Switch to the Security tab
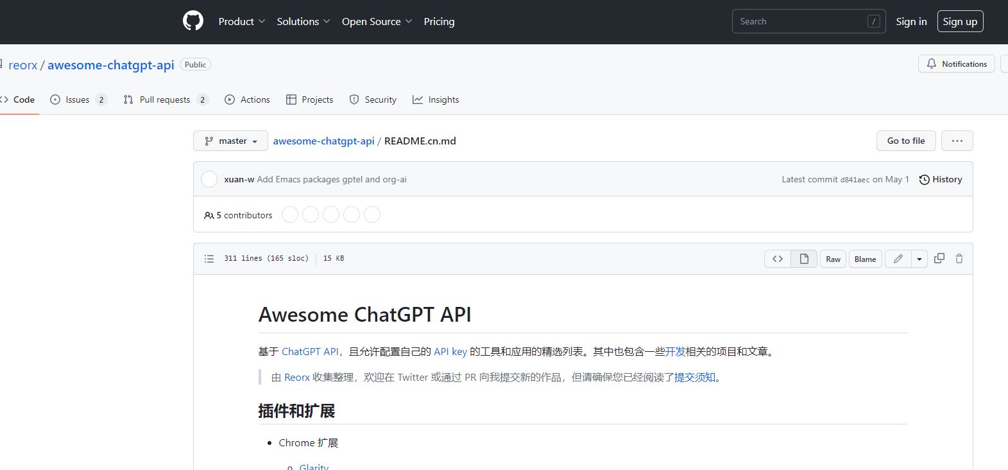 click(373, 100)
